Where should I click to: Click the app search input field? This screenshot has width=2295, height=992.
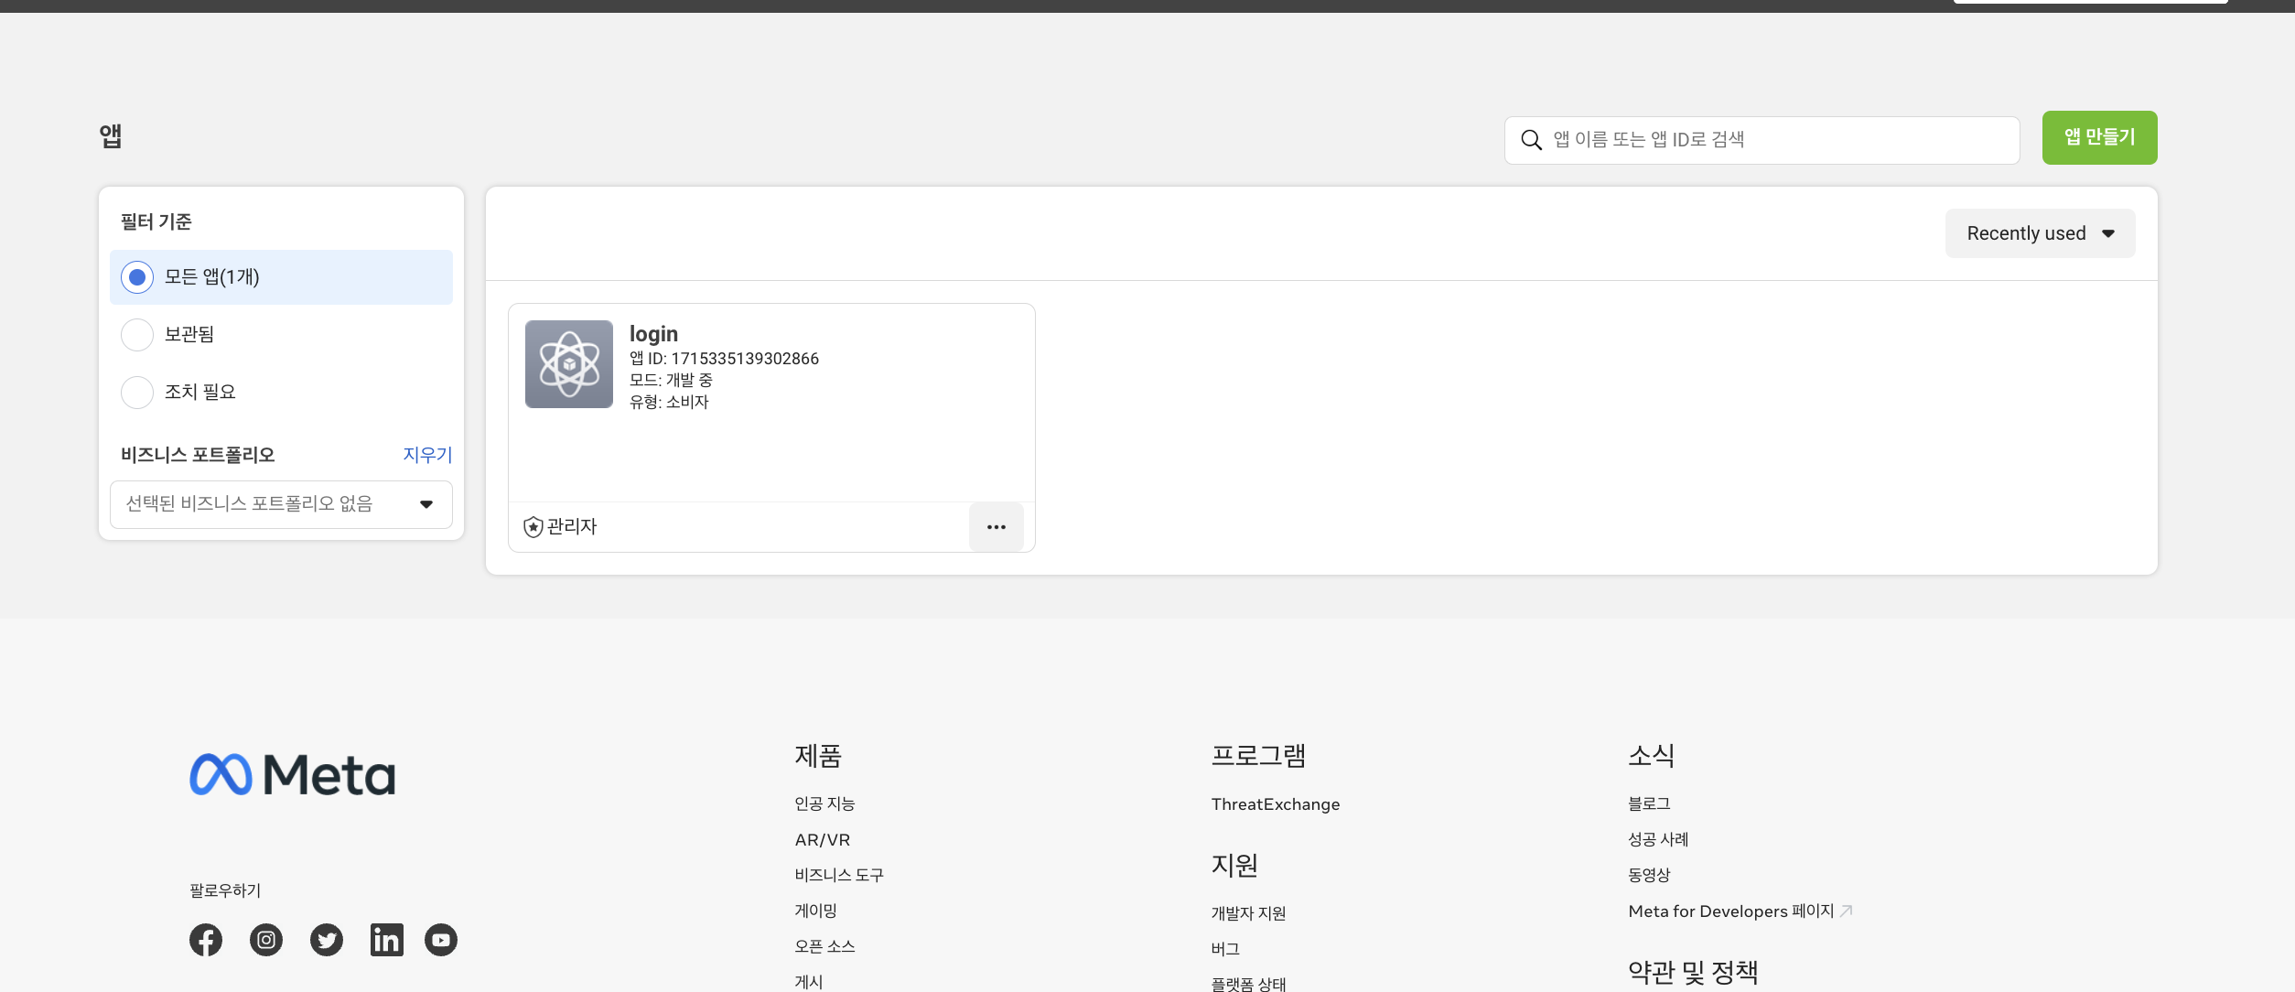pos(1762,140)
